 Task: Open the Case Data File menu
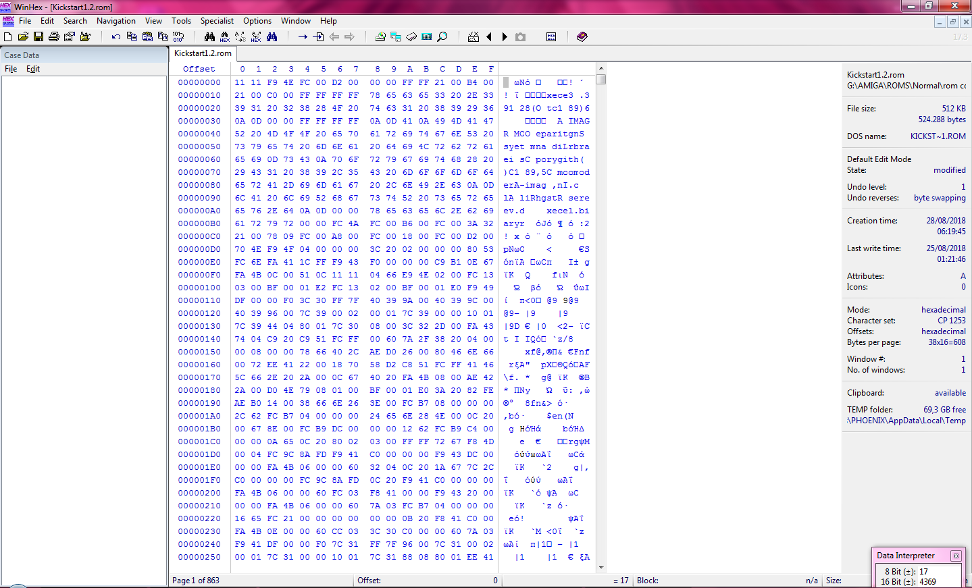(11, 69)
